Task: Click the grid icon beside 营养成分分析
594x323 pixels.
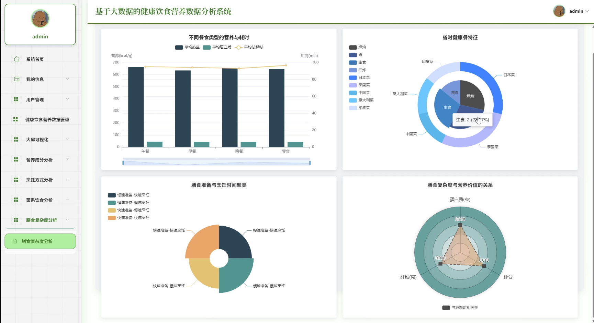Action: 16,159
